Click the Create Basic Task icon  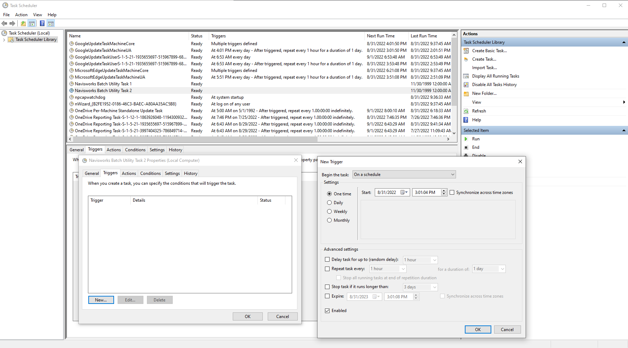pos(466,51)
